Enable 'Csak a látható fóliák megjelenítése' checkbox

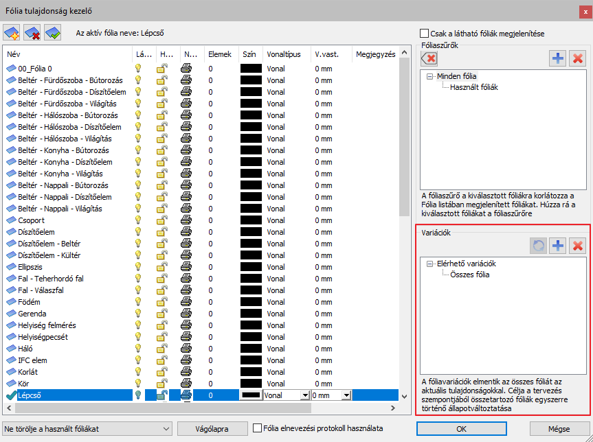tap(424, 33)
